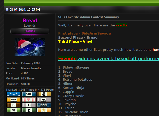Click the red 'results' highlighted word
Screen dimensions: 159x116
(x=122, y=25)
